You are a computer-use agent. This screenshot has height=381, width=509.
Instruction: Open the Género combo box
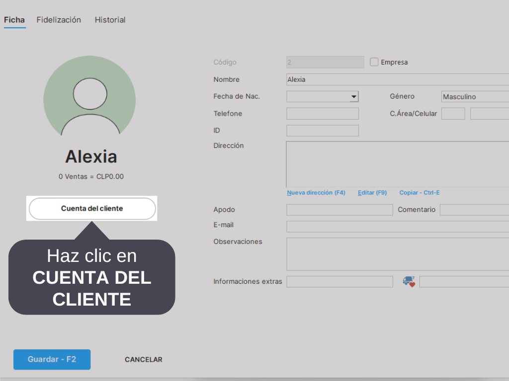(x=475, y=97)
